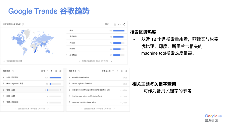Screen dimensions: 225x126
Task: Click the topics pager text showing 共 23 个
Action: [32, 109]
